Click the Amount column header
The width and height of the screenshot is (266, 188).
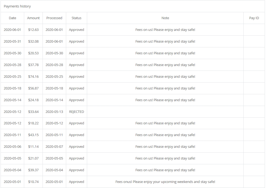point(33,18)
